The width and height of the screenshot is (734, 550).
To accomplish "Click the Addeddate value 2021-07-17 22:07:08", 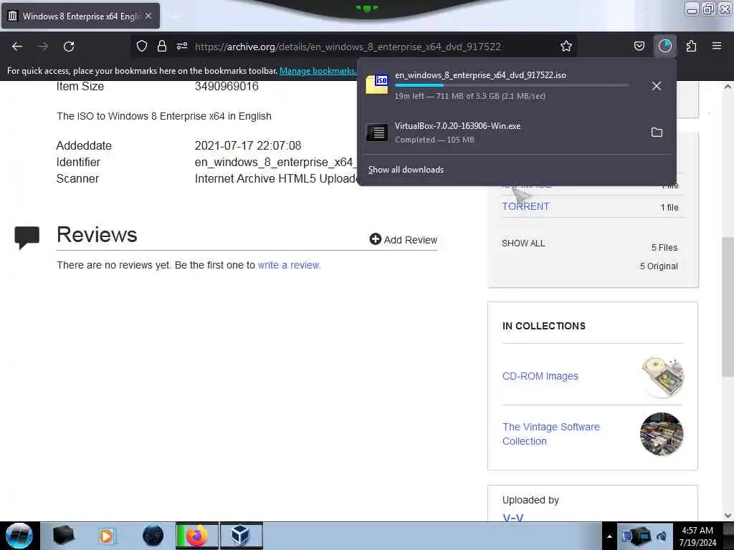I will pyautogui.click(x=248, y=146).
